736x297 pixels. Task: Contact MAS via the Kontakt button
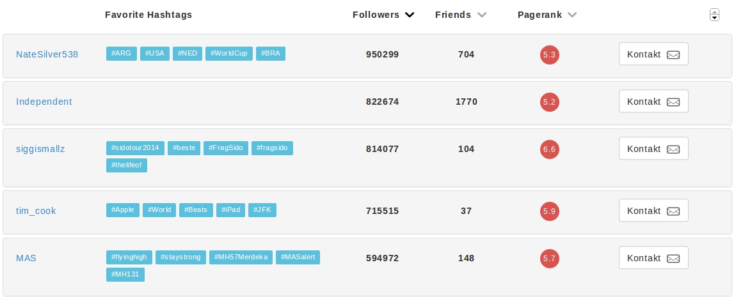coord(653,258)
